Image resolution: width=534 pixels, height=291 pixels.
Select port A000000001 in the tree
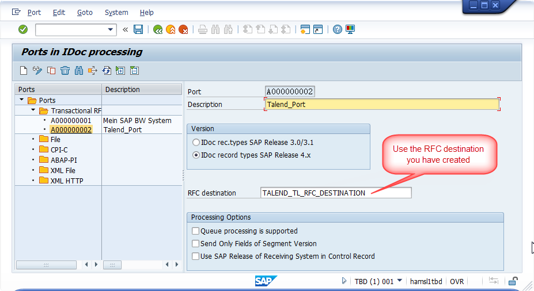coord(71,121)
